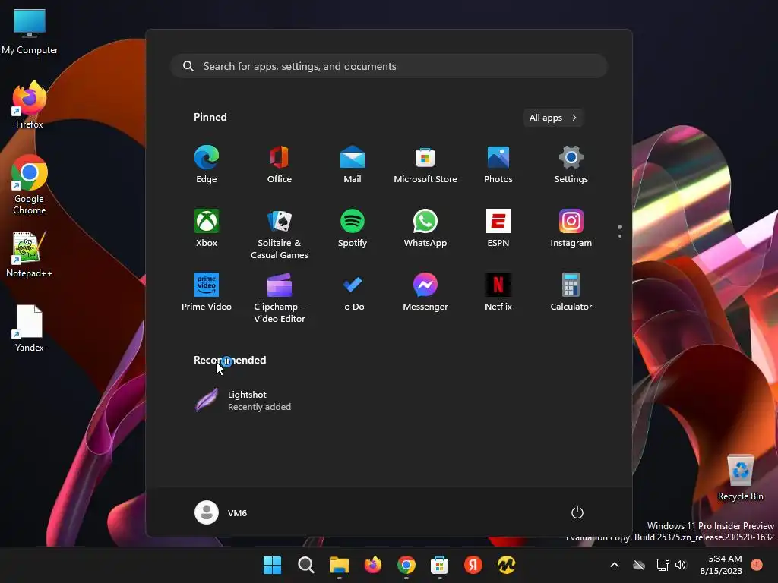The image size is (778, 583).
Task: Open the yellow wave app in taskbar
Action: pos(506,565)
